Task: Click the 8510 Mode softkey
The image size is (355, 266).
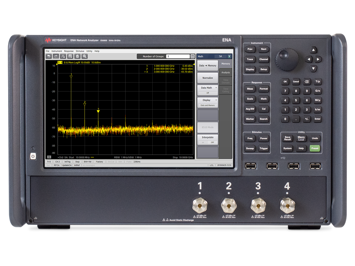Action: (208, 127)
